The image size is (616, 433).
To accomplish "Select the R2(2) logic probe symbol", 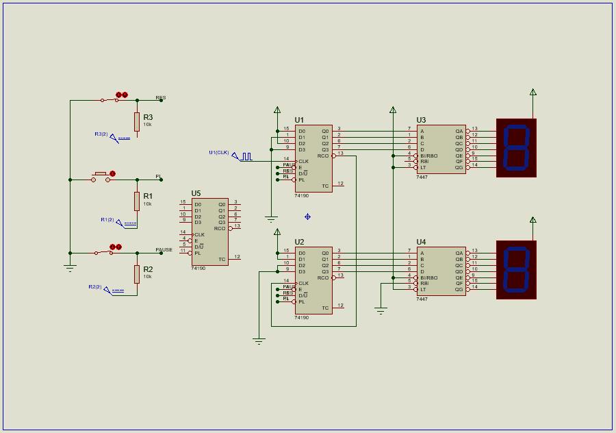I will pyautogui.click(x=114, y=291).
